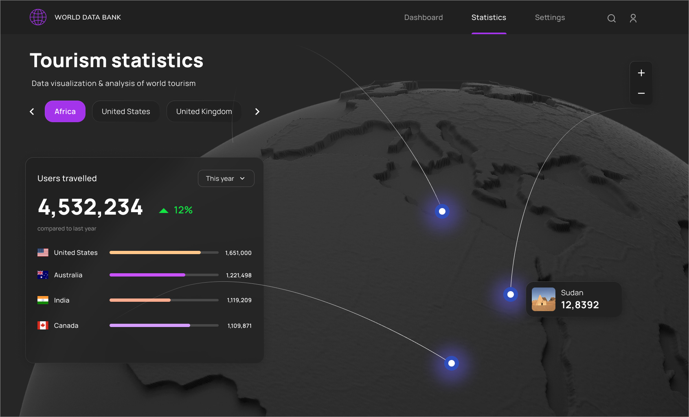Viewport: 689px width, 417px height.
Task: Go to previous region with left chevron
Action: pyautogui.click(x=32, y=112)
